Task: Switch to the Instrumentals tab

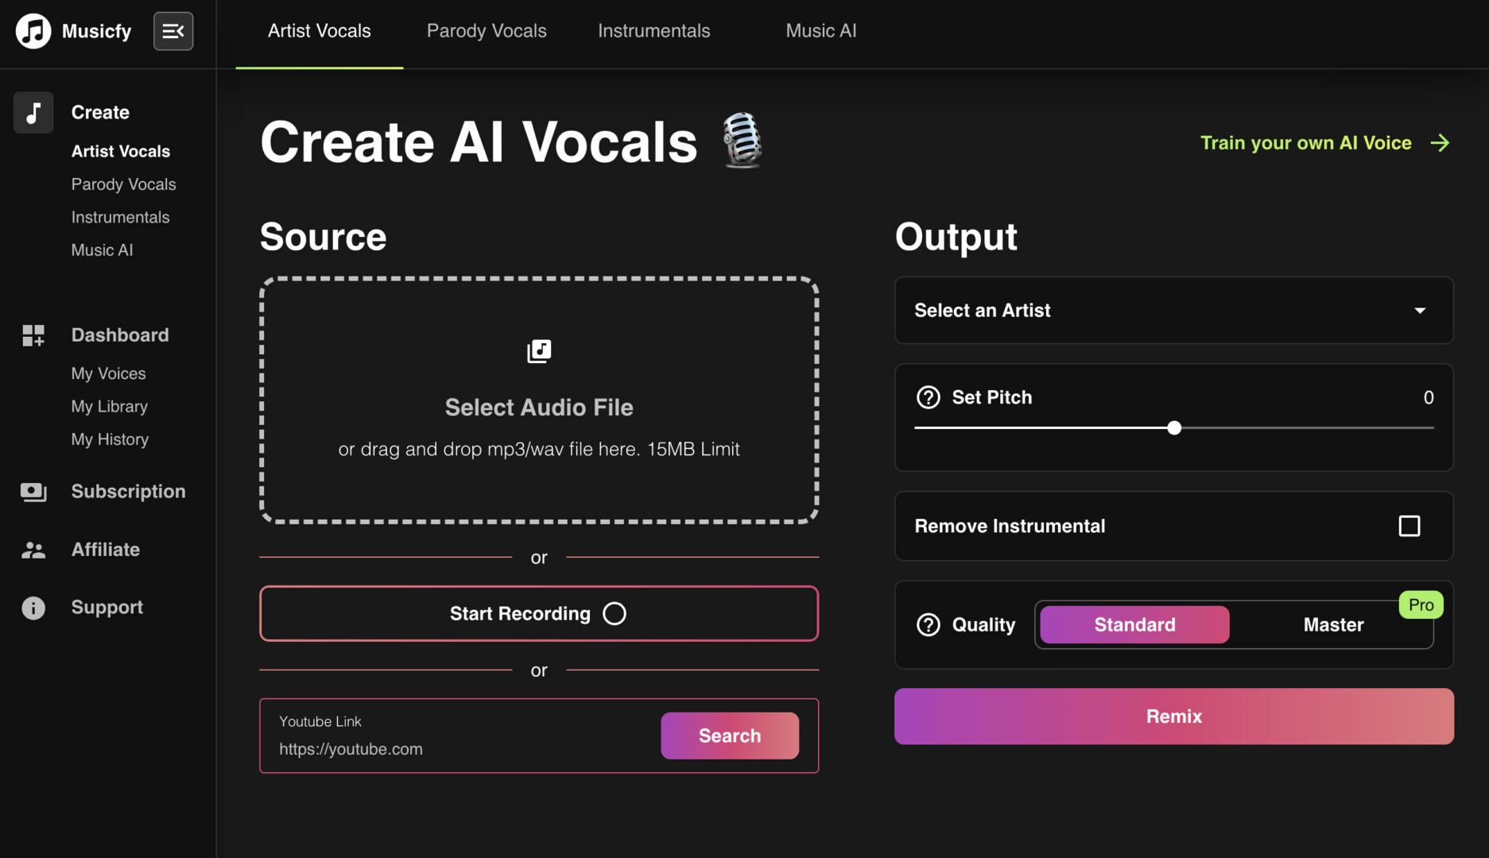Action: (x=653, y=31)
